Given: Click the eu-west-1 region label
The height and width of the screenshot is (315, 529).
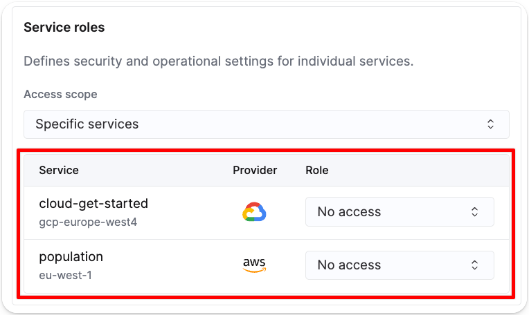Looking at the screenshot, I should coord(66,276).
